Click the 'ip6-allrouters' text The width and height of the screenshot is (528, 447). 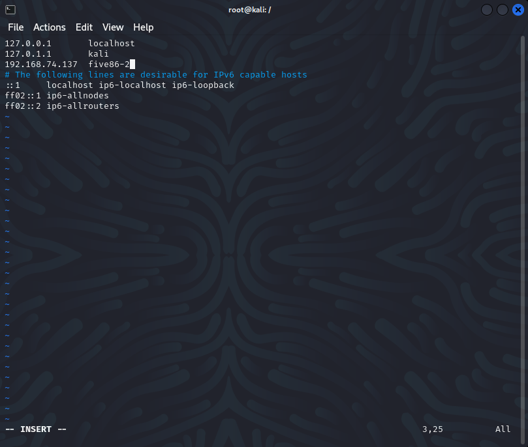point(83,106)
